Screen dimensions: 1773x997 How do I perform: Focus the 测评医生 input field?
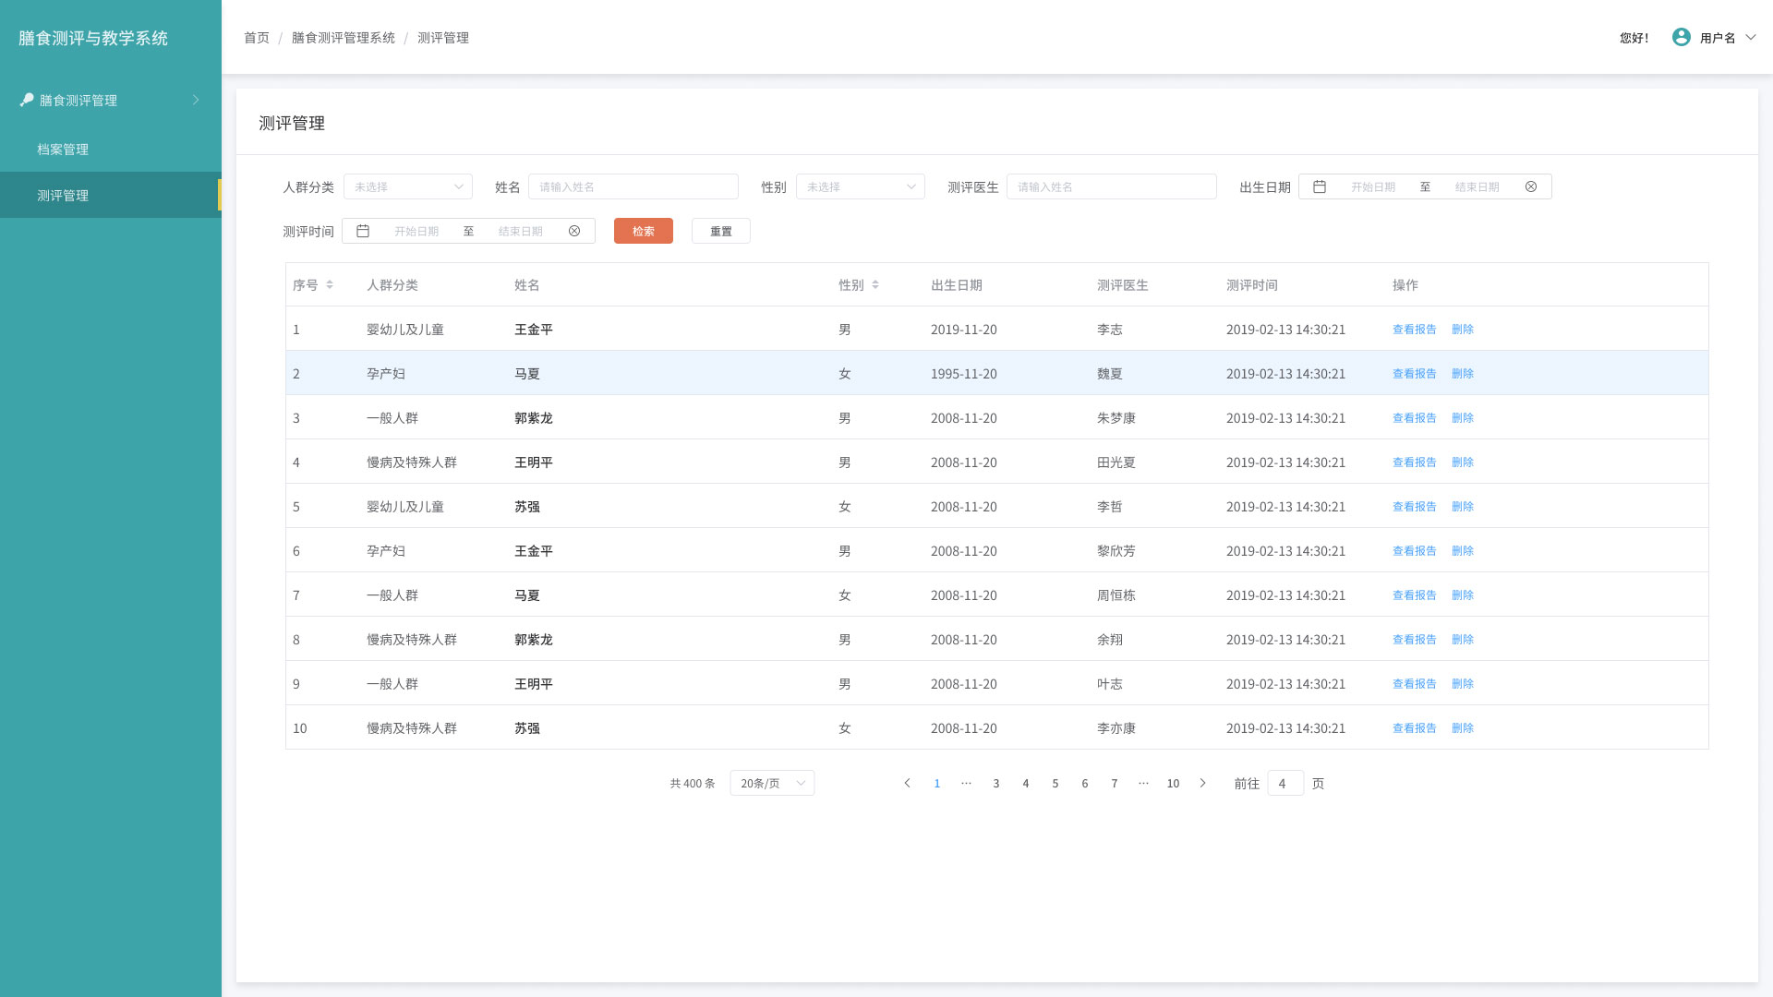tap(1112, 186)
